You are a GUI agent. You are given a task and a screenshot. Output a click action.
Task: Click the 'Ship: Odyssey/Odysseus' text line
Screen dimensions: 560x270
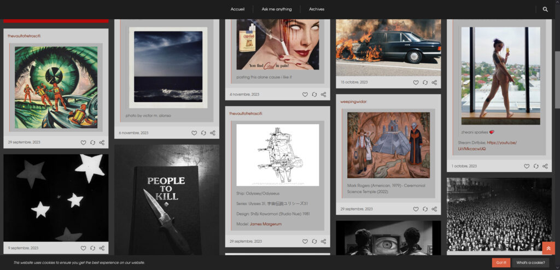(x=258, y=193)
